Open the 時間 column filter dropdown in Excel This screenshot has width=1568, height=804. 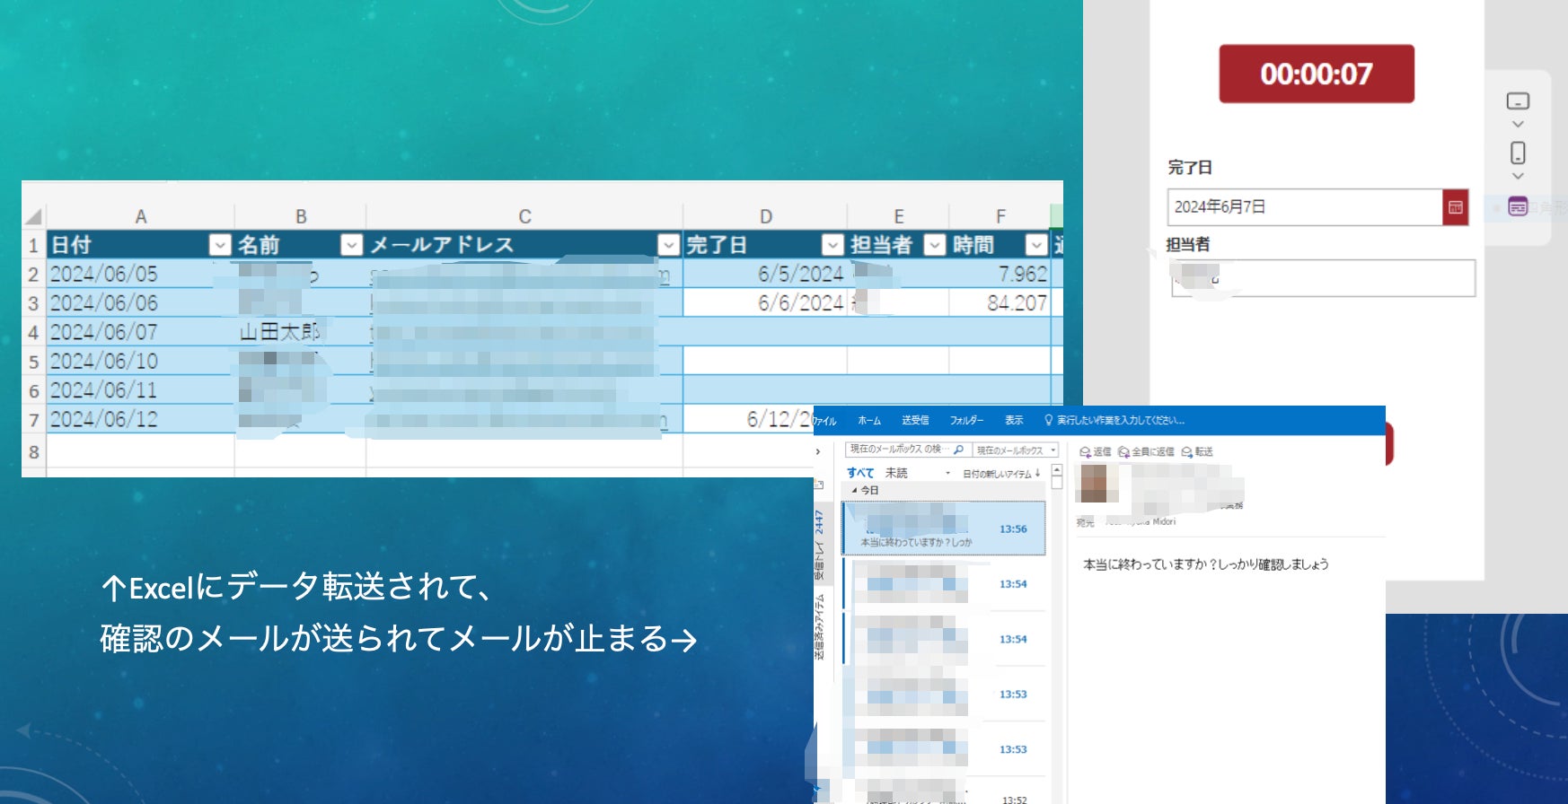[1036, 244]
